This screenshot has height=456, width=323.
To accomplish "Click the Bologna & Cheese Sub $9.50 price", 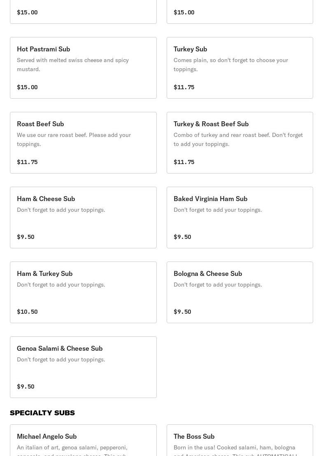I will coord(182,312).
